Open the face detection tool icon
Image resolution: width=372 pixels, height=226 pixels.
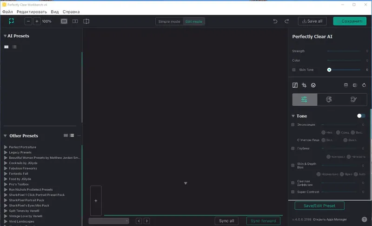click(313, 85)
